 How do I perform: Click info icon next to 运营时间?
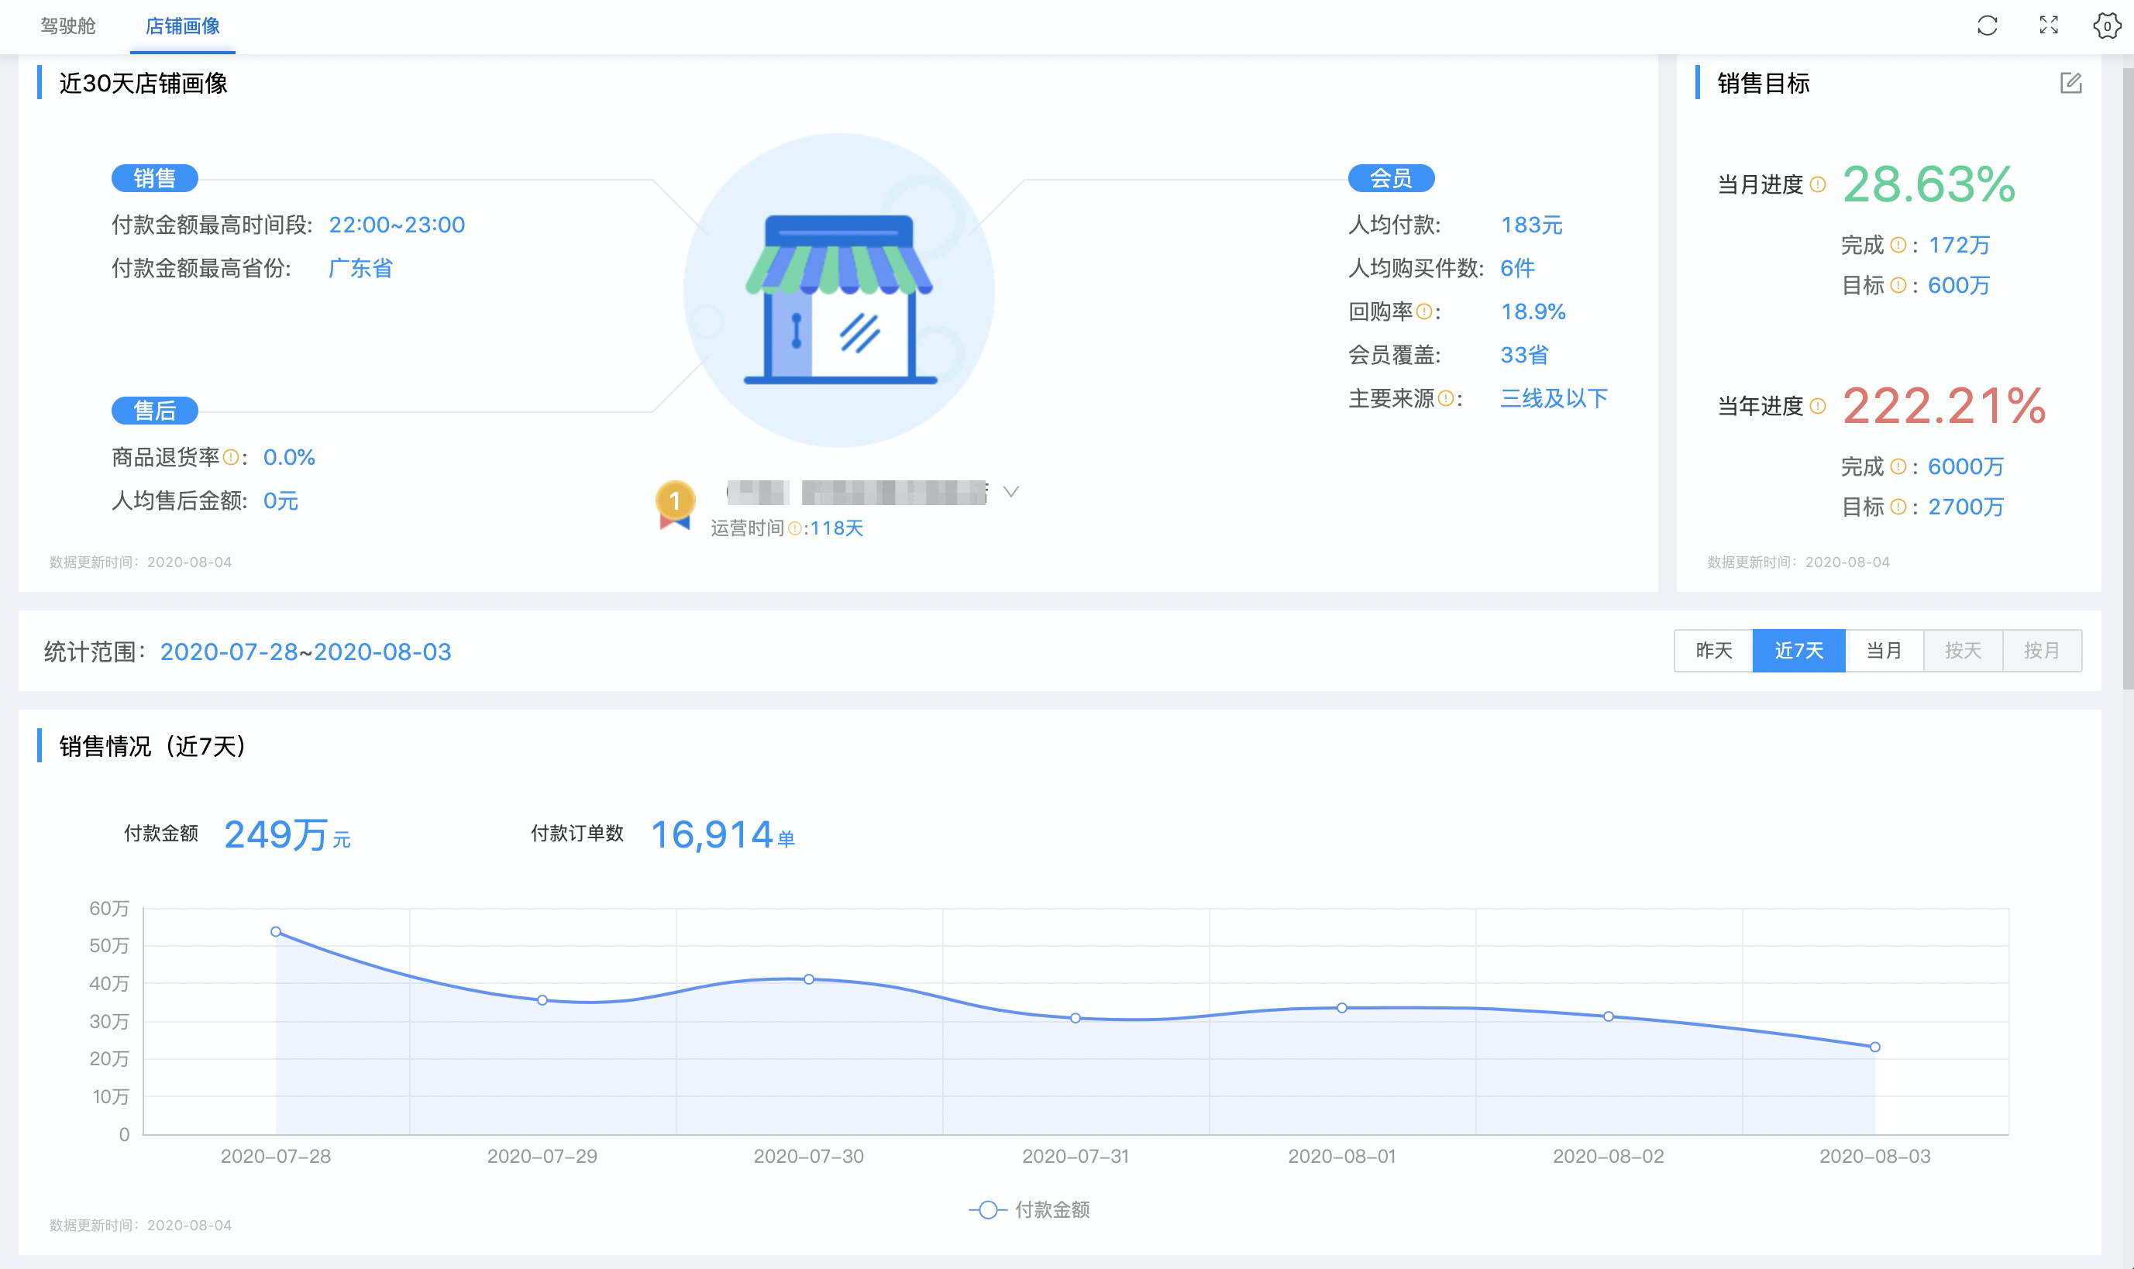[794, 528]
